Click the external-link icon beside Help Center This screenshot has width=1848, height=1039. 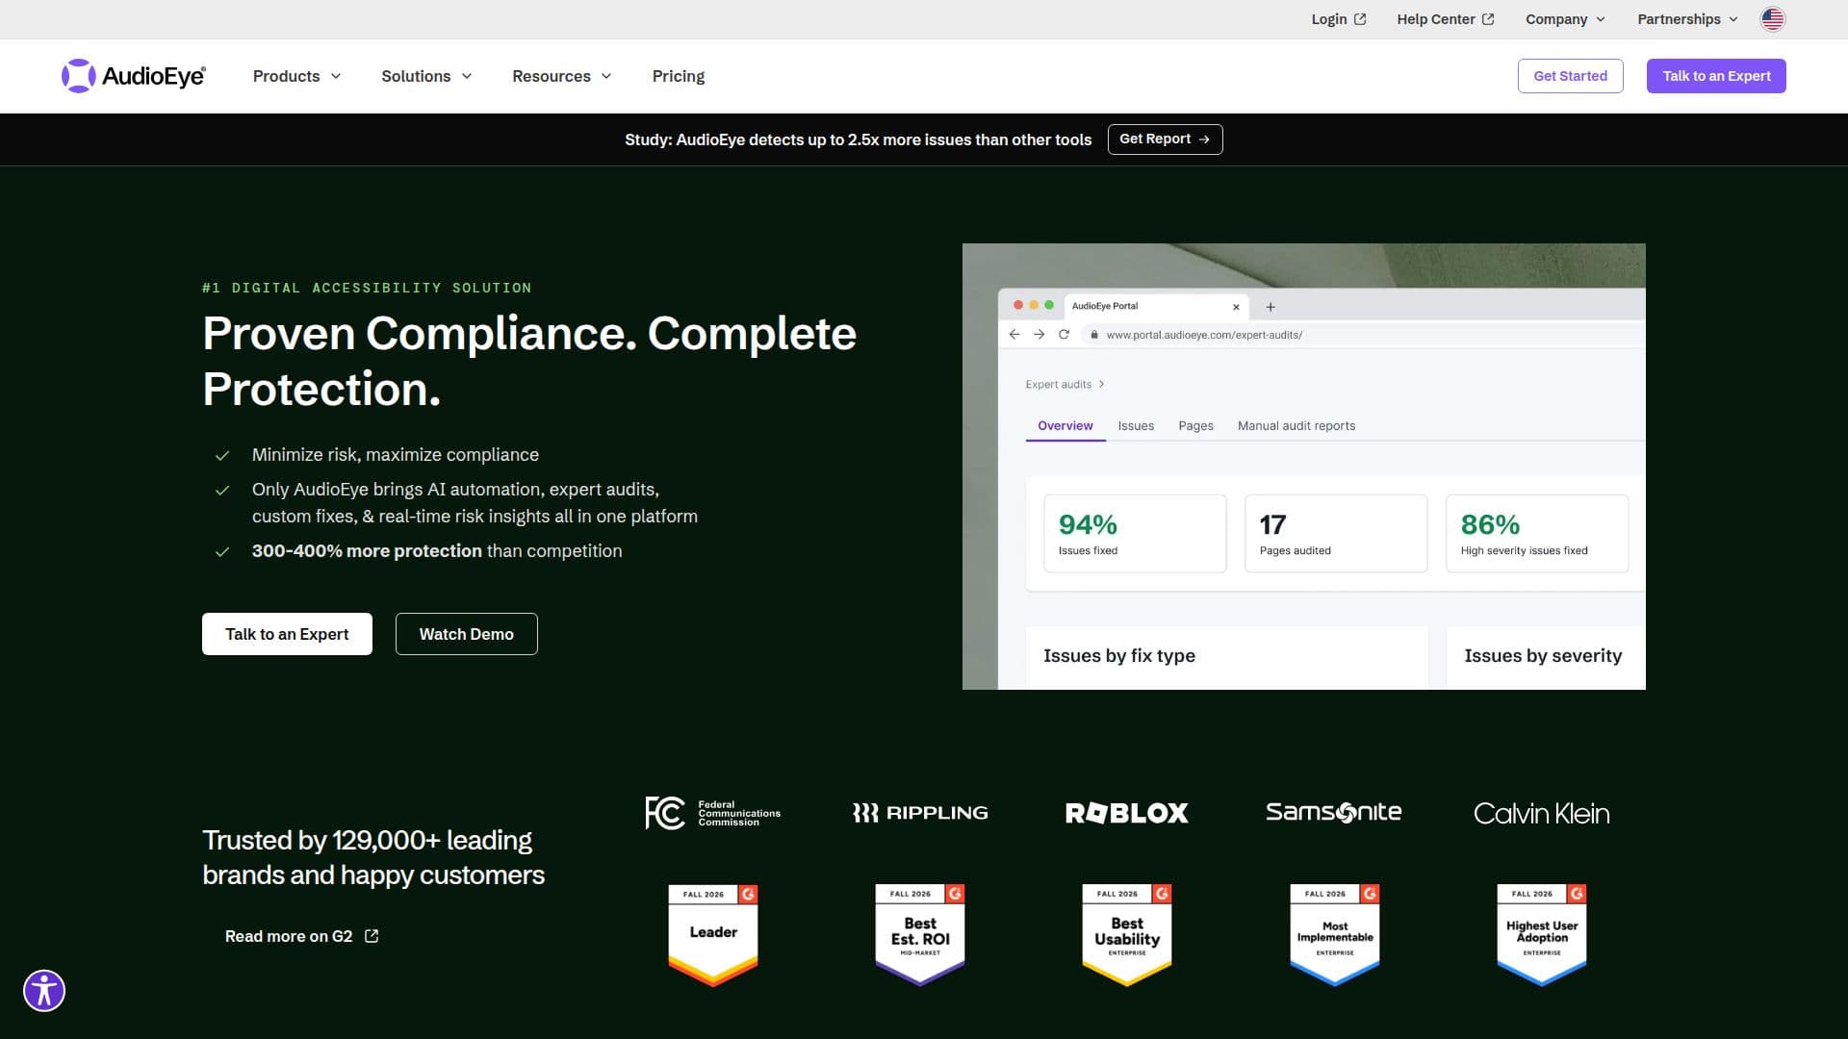click(1488, 19)
